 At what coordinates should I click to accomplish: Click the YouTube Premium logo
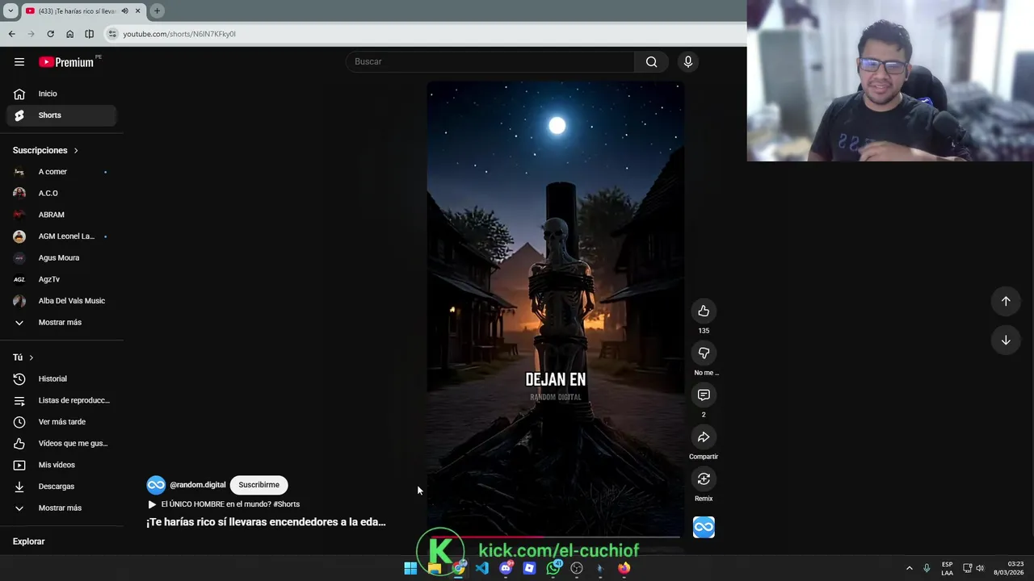click(67, 62)
